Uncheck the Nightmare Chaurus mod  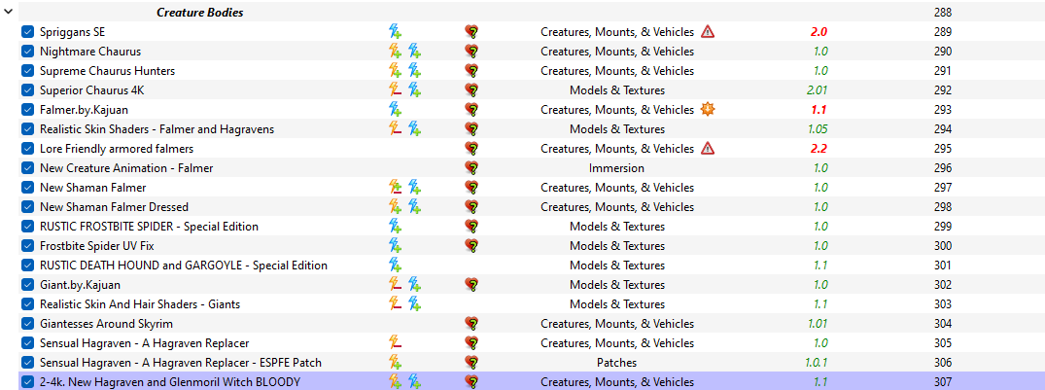27,52
